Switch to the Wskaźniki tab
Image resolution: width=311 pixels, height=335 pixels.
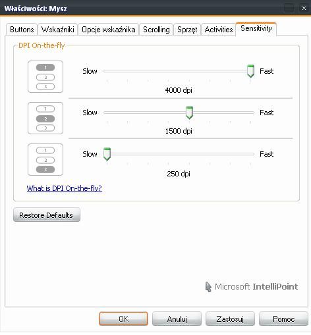click(x=57, y=30)
